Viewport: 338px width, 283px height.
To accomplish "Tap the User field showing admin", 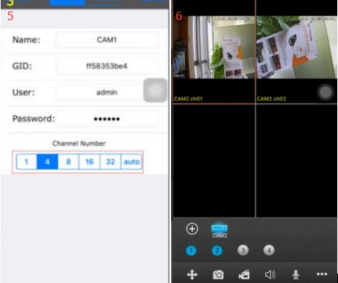I will [107, 92].
